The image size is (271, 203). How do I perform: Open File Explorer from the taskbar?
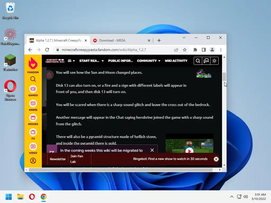pos(20,197)
